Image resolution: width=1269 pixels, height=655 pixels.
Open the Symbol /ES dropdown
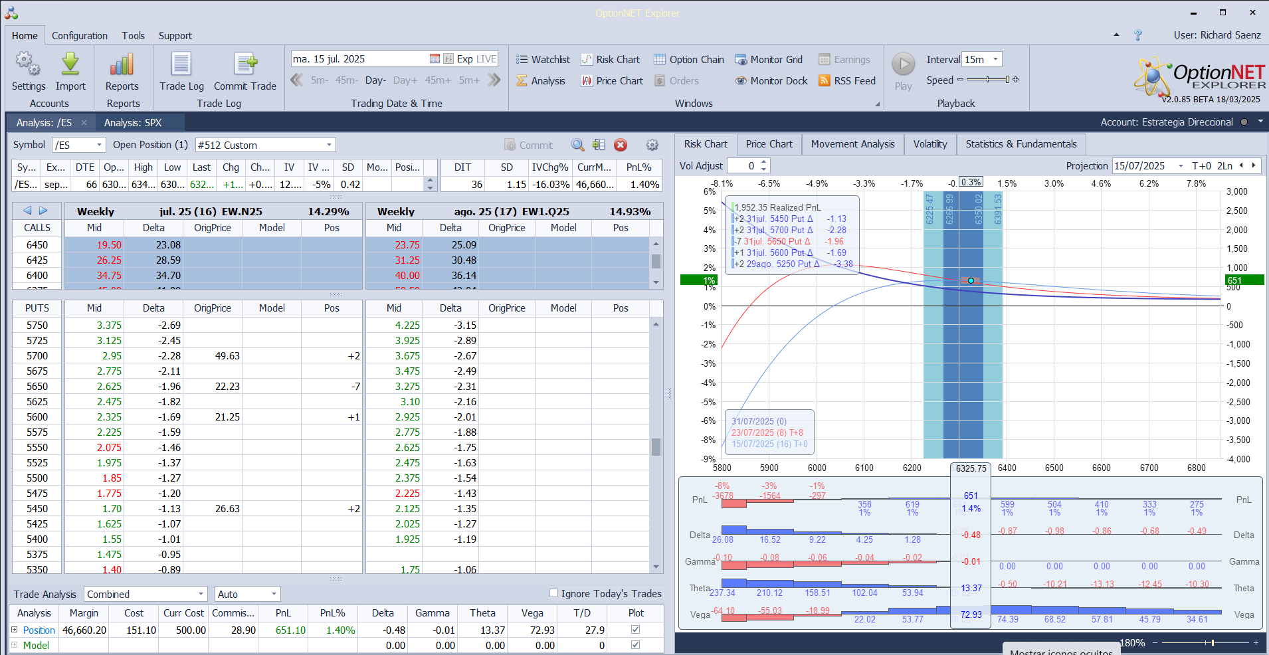coord(99,145)
